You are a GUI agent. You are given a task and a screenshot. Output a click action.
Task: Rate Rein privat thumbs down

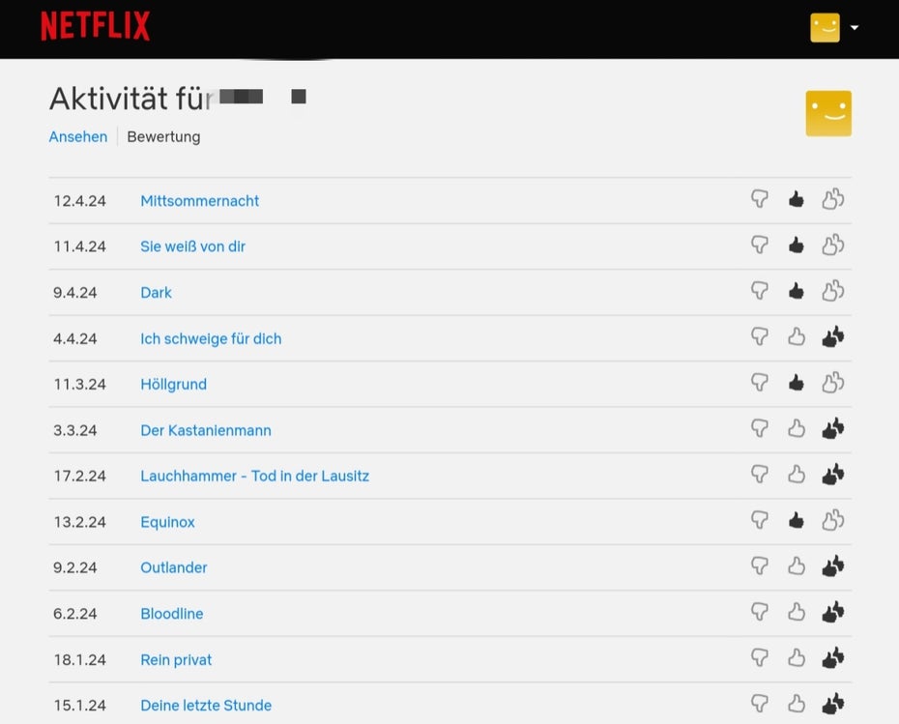click(x=760, y=657)
